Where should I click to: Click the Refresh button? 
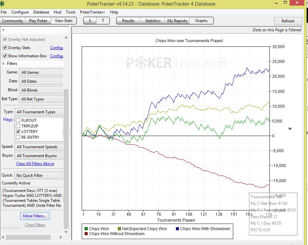click(x=288, y=21)
